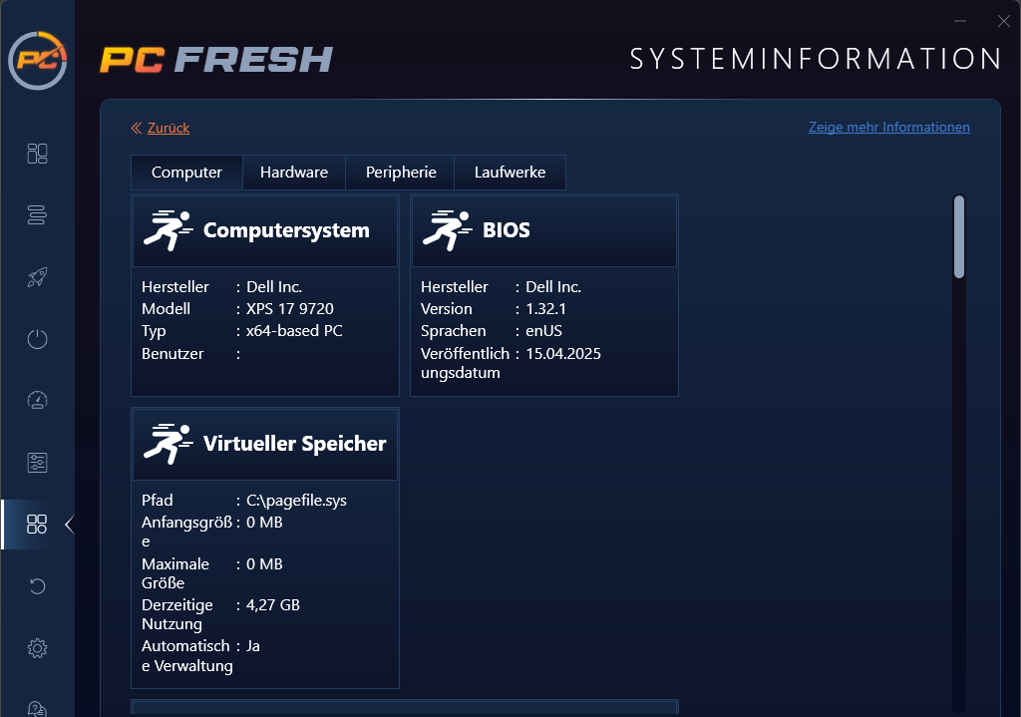Switch to the Hardware tab
1021x717 pixels.
pyautogui.click(x=294, y=173)
